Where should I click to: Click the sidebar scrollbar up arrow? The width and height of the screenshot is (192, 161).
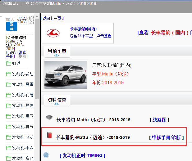tap(37, 16)
